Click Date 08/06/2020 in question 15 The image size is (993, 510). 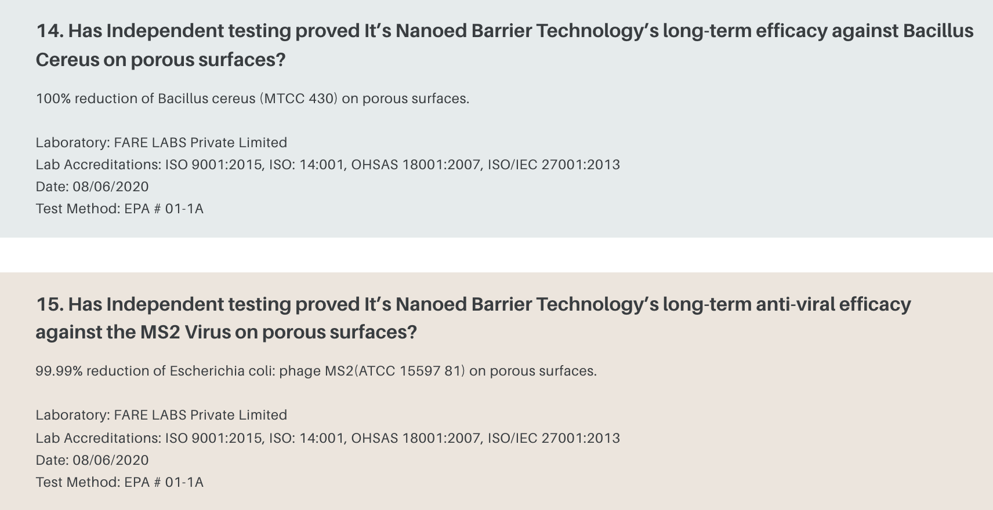point(92,460)
